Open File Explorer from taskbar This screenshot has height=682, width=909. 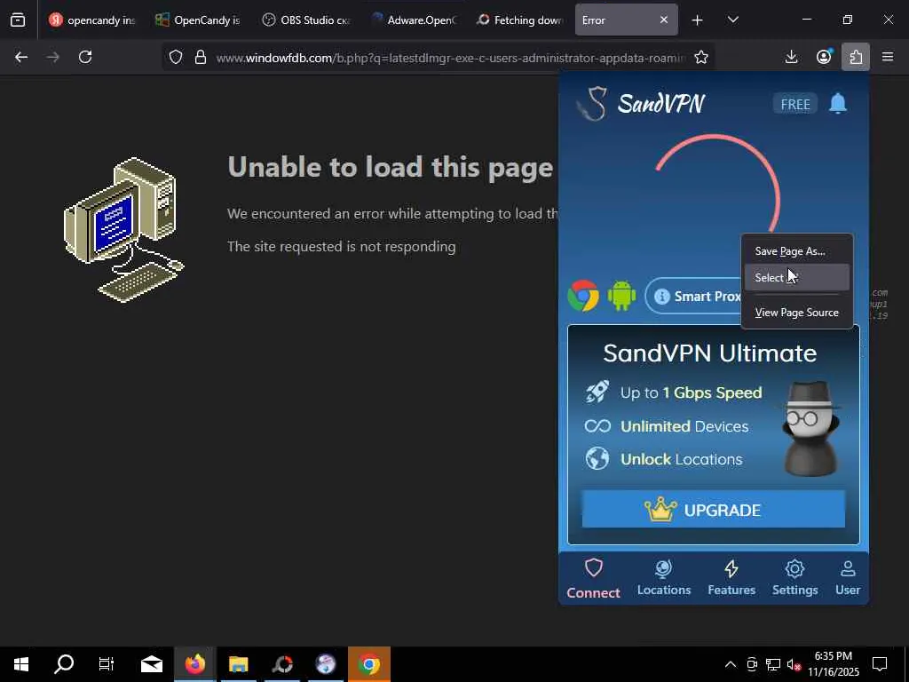[238, 664]
